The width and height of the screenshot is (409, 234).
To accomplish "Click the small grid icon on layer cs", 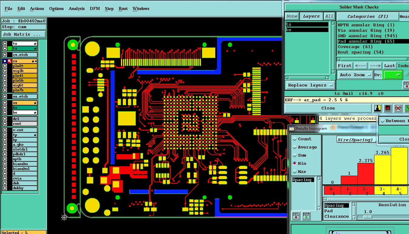I will point(36,61).
